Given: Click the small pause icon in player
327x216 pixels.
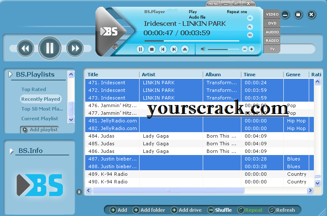Looking at the screenshot, I should [x=140, y=50].
